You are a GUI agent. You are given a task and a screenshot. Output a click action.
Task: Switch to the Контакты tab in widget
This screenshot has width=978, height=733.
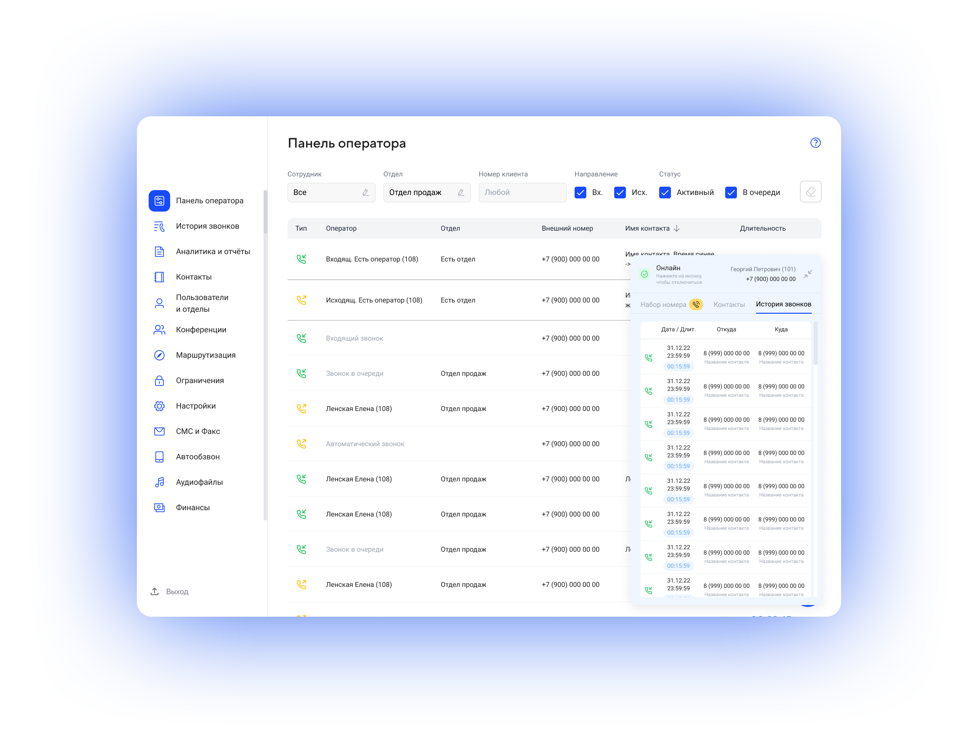[729, 304]
